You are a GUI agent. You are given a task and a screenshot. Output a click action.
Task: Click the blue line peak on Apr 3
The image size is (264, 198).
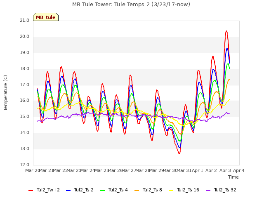[x=227, y=48]
